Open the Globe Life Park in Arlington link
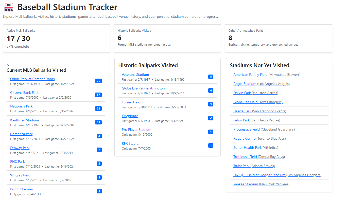Screen dimensions: 346x199 (x=143, y=88)
